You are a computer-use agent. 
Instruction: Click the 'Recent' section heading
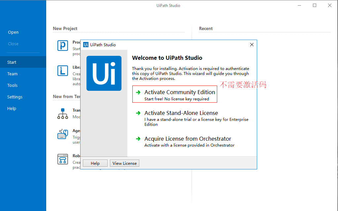point(206,28)
